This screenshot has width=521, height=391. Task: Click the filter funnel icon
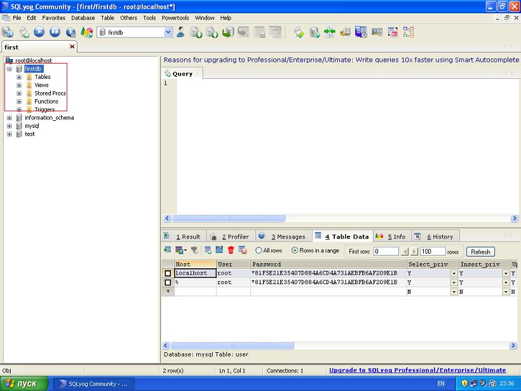[194, 250]
